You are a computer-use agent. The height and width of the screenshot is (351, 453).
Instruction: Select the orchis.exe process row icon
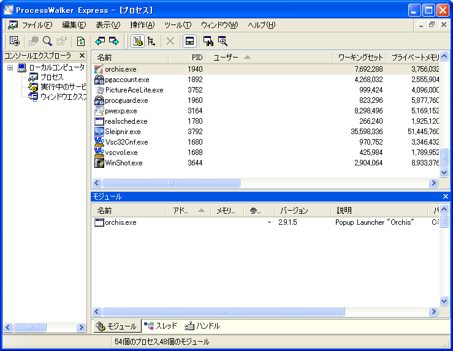pyautogui.click(x=99, y=69)
